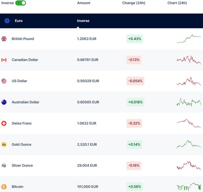
Task: Sort by the Amount column header
Action: coord(84,3)
